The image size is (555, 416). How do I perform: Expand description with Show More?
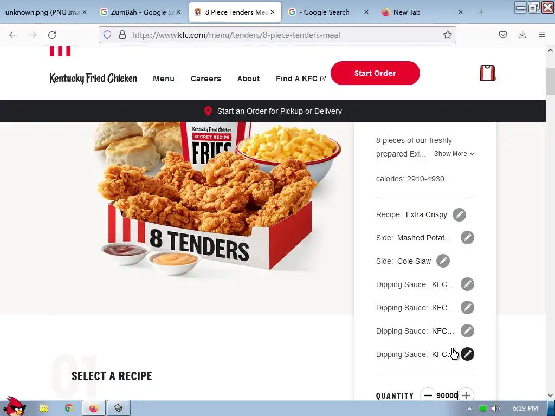(x=454, y=154)
